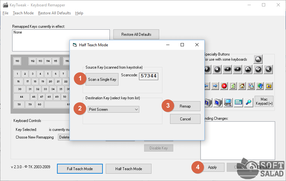Cancel the Half Teach Mode dialog

click(185, 119)
